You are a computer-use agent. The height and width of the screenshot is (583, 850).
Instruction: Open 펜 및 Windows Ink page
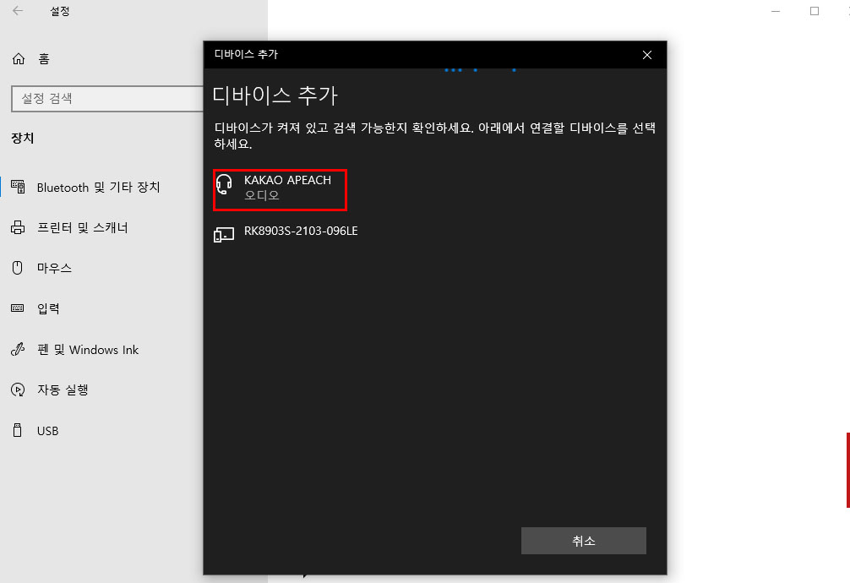click(x=88, y=350)
